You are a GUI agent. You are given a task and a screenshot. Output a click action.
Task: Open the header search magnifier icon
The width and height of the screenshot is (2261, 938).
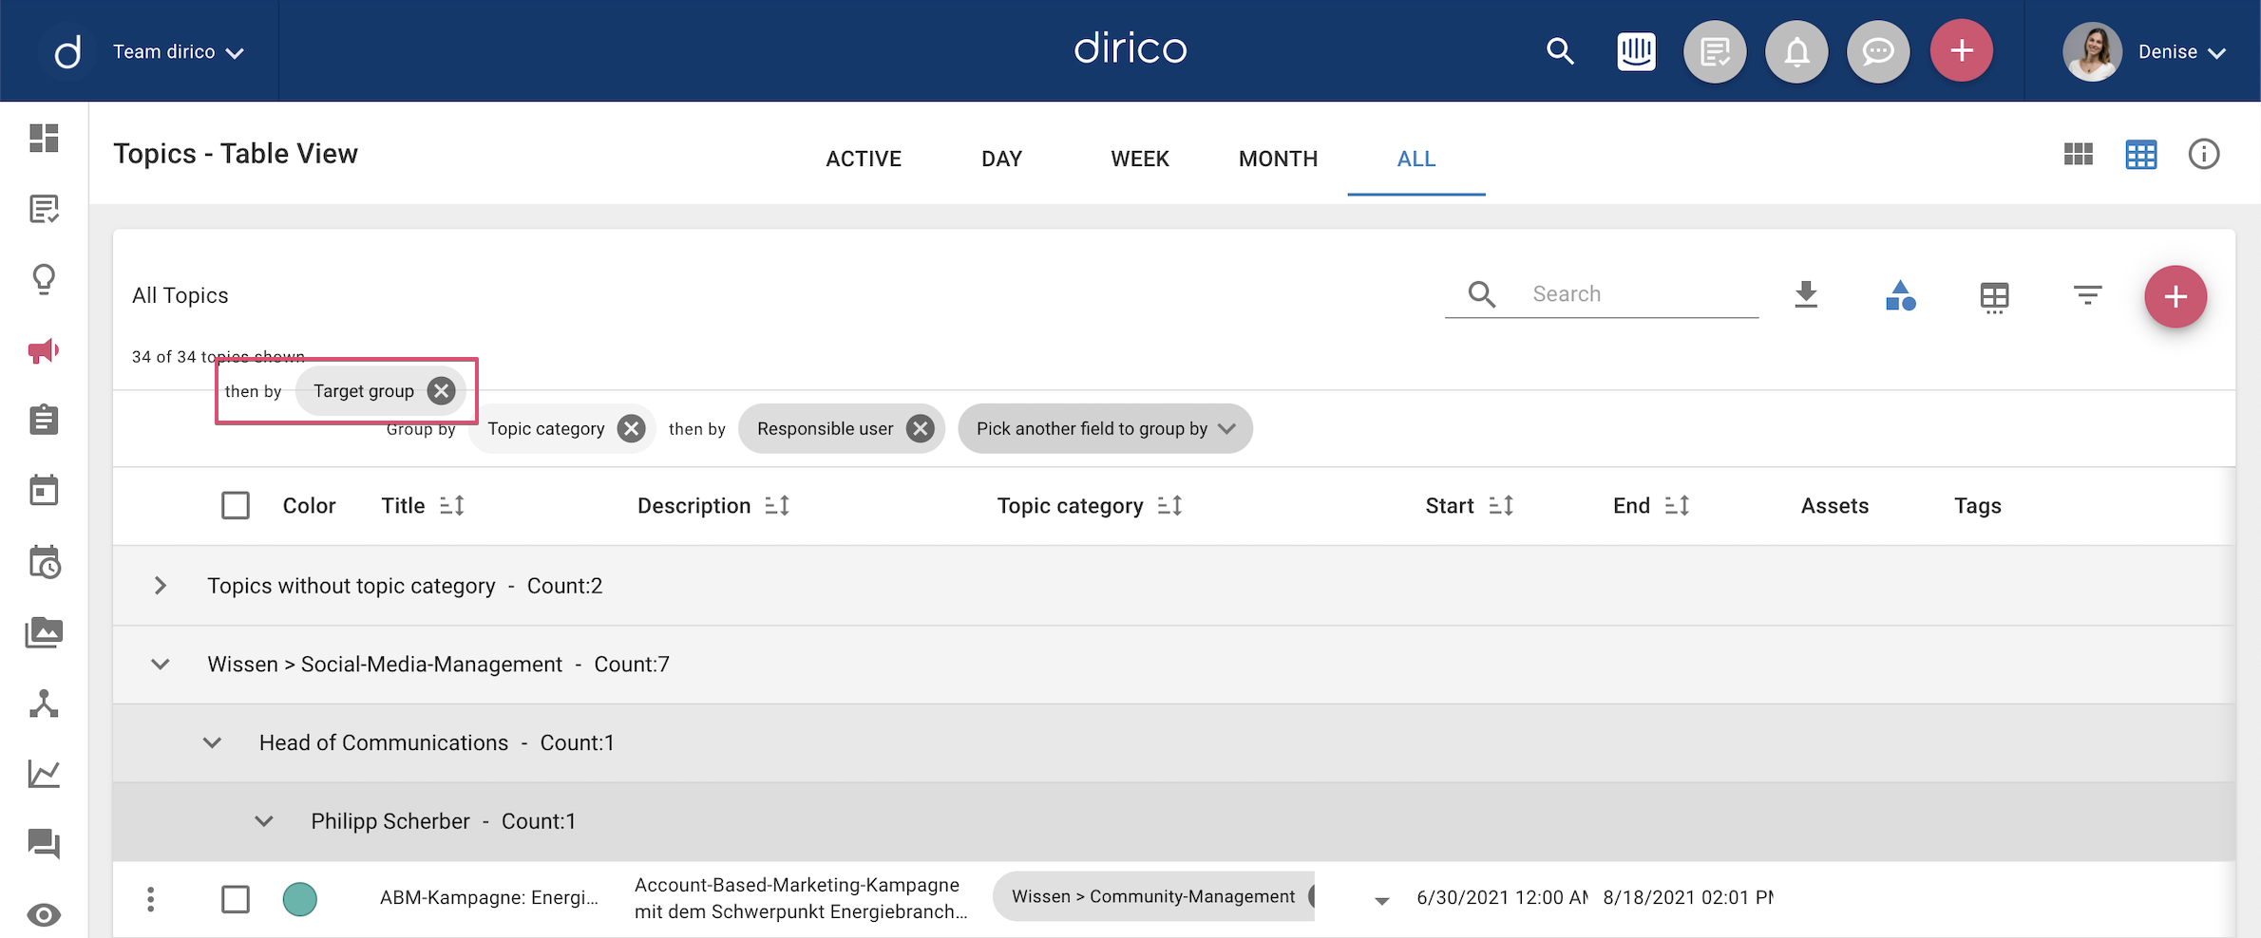point(1560,51)
